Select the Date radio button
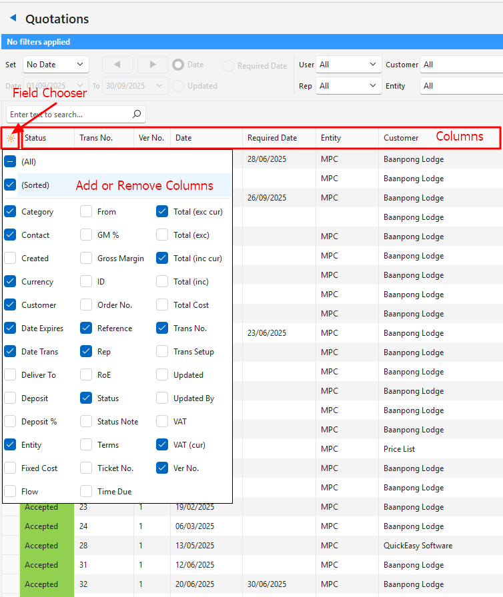Image resolution: width=503 pixels, height=597 pixels. [x=178, y=65]
